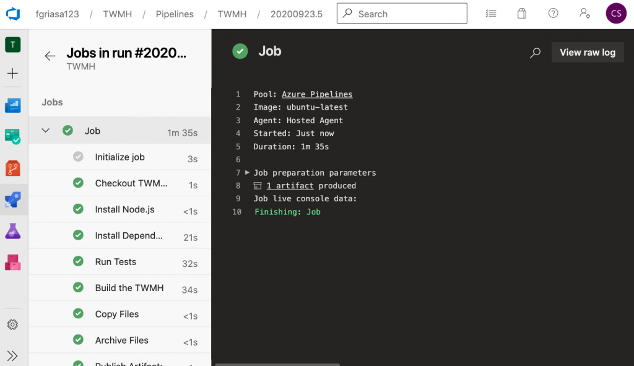
Task: Click the green success icon beside Job title
Action: pyautogui.click(x=240, y=51)
